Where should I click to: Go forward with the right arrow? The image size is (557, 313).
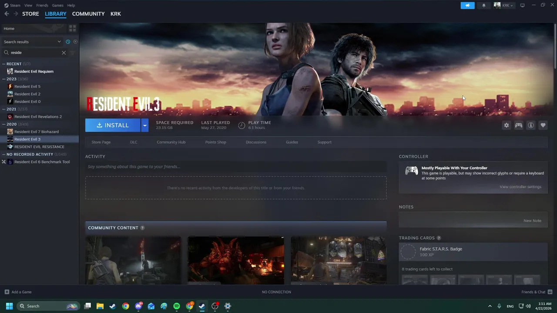coord(16,14)
